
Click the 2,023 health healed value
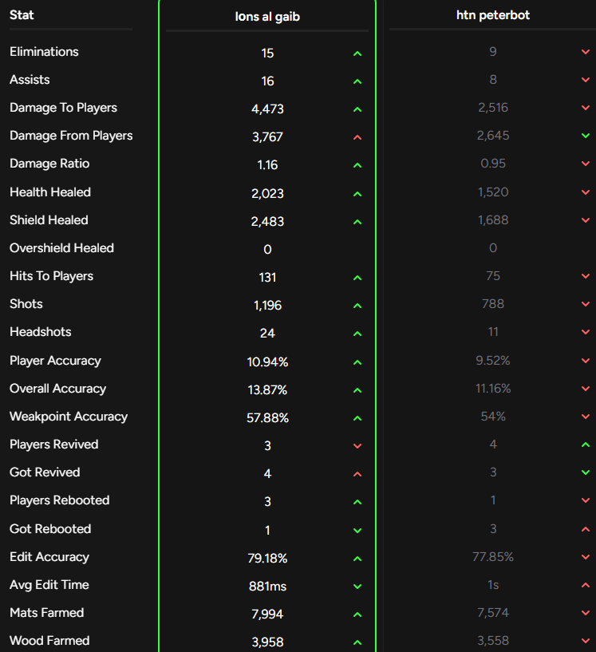267,193
